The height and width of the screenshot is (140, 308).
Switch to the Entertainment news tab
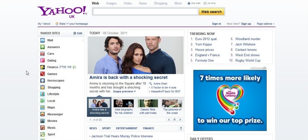click(127, 128)
